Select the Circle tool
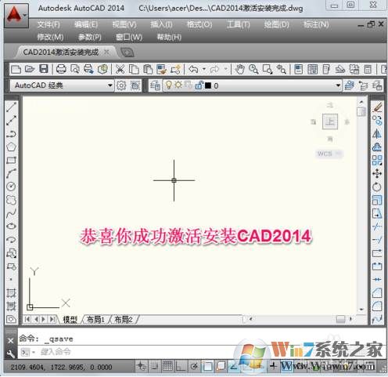Screen dimensions: 388x377 click(x=11, y=187)
